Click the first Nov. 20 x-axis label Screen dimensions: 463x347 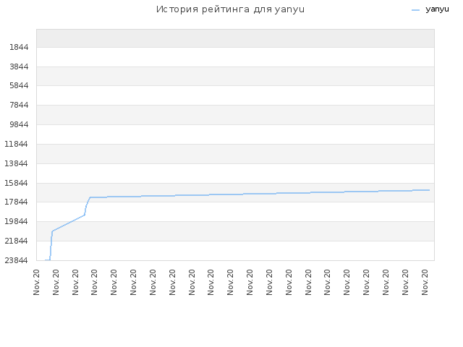coord(36,282)
